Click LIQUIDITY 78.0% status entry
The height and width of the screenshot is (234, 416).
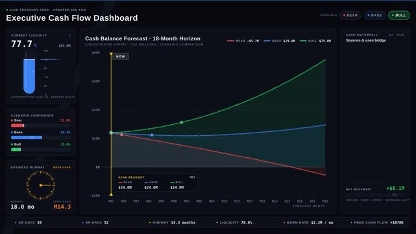234,222
